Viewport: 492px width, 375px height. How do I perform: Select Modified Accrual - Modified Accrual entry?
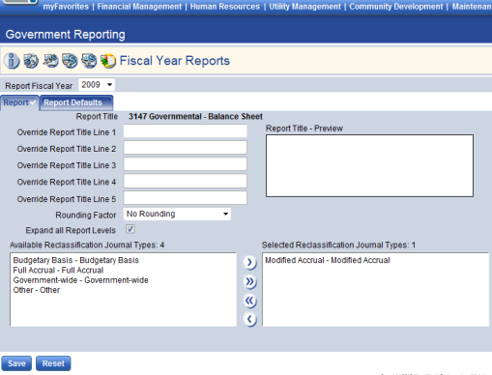pyautogui.click(x=328, y=260)
